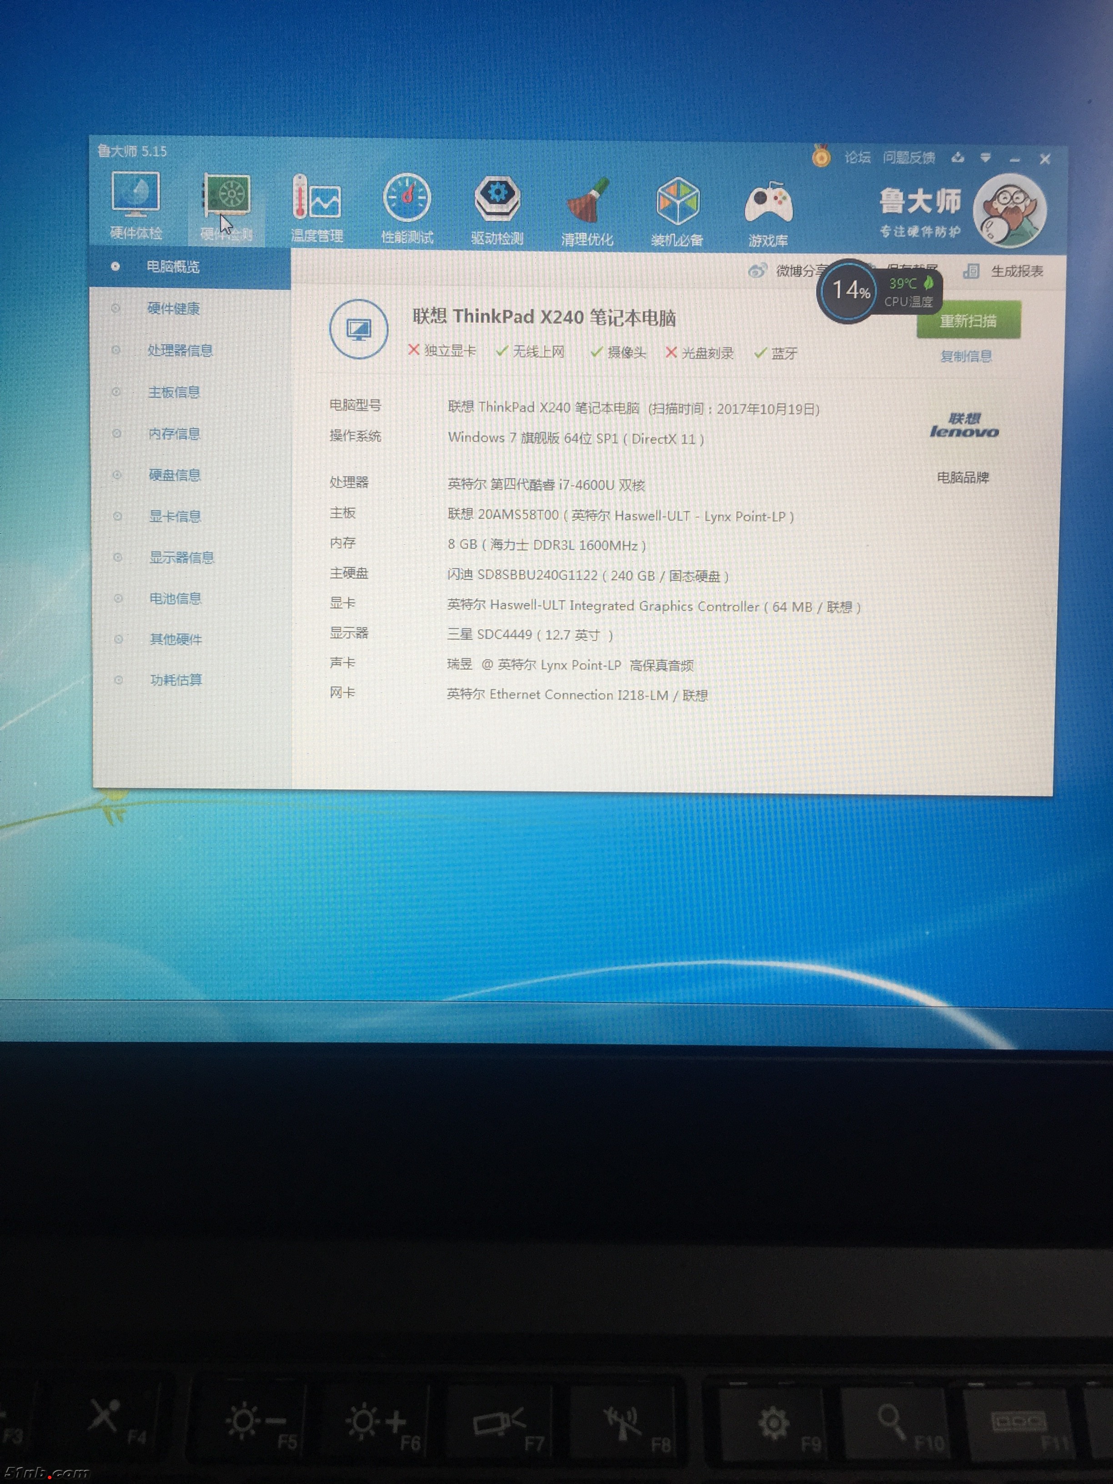The width and height of the screenshot is (1113, 1484).
Task: Open the 硬件体检 hardware checkup icon
Action: click(135, 205)
